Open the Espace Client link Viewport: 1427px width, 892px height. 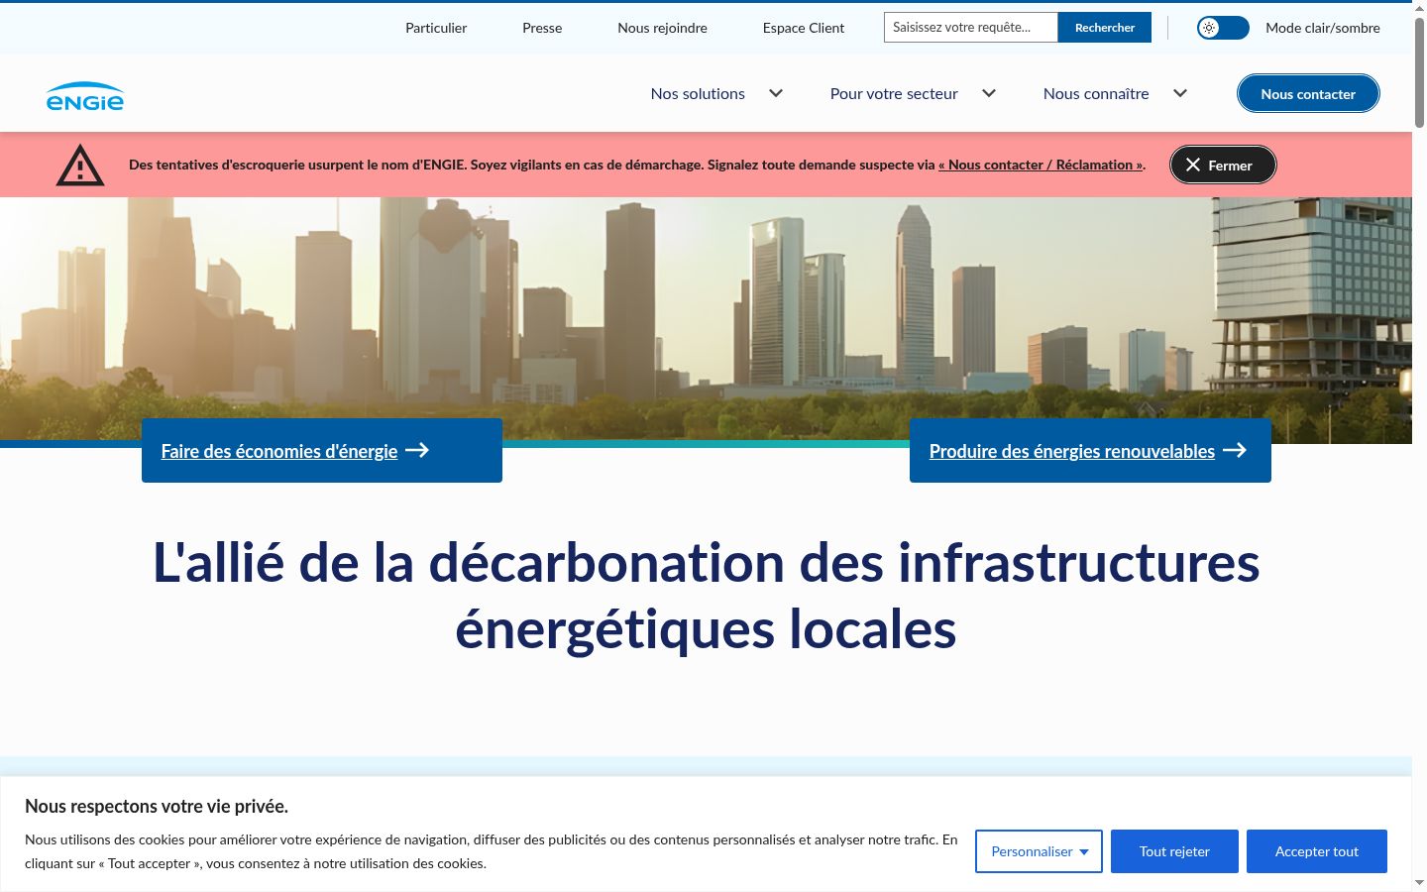(x=804, y=28)
